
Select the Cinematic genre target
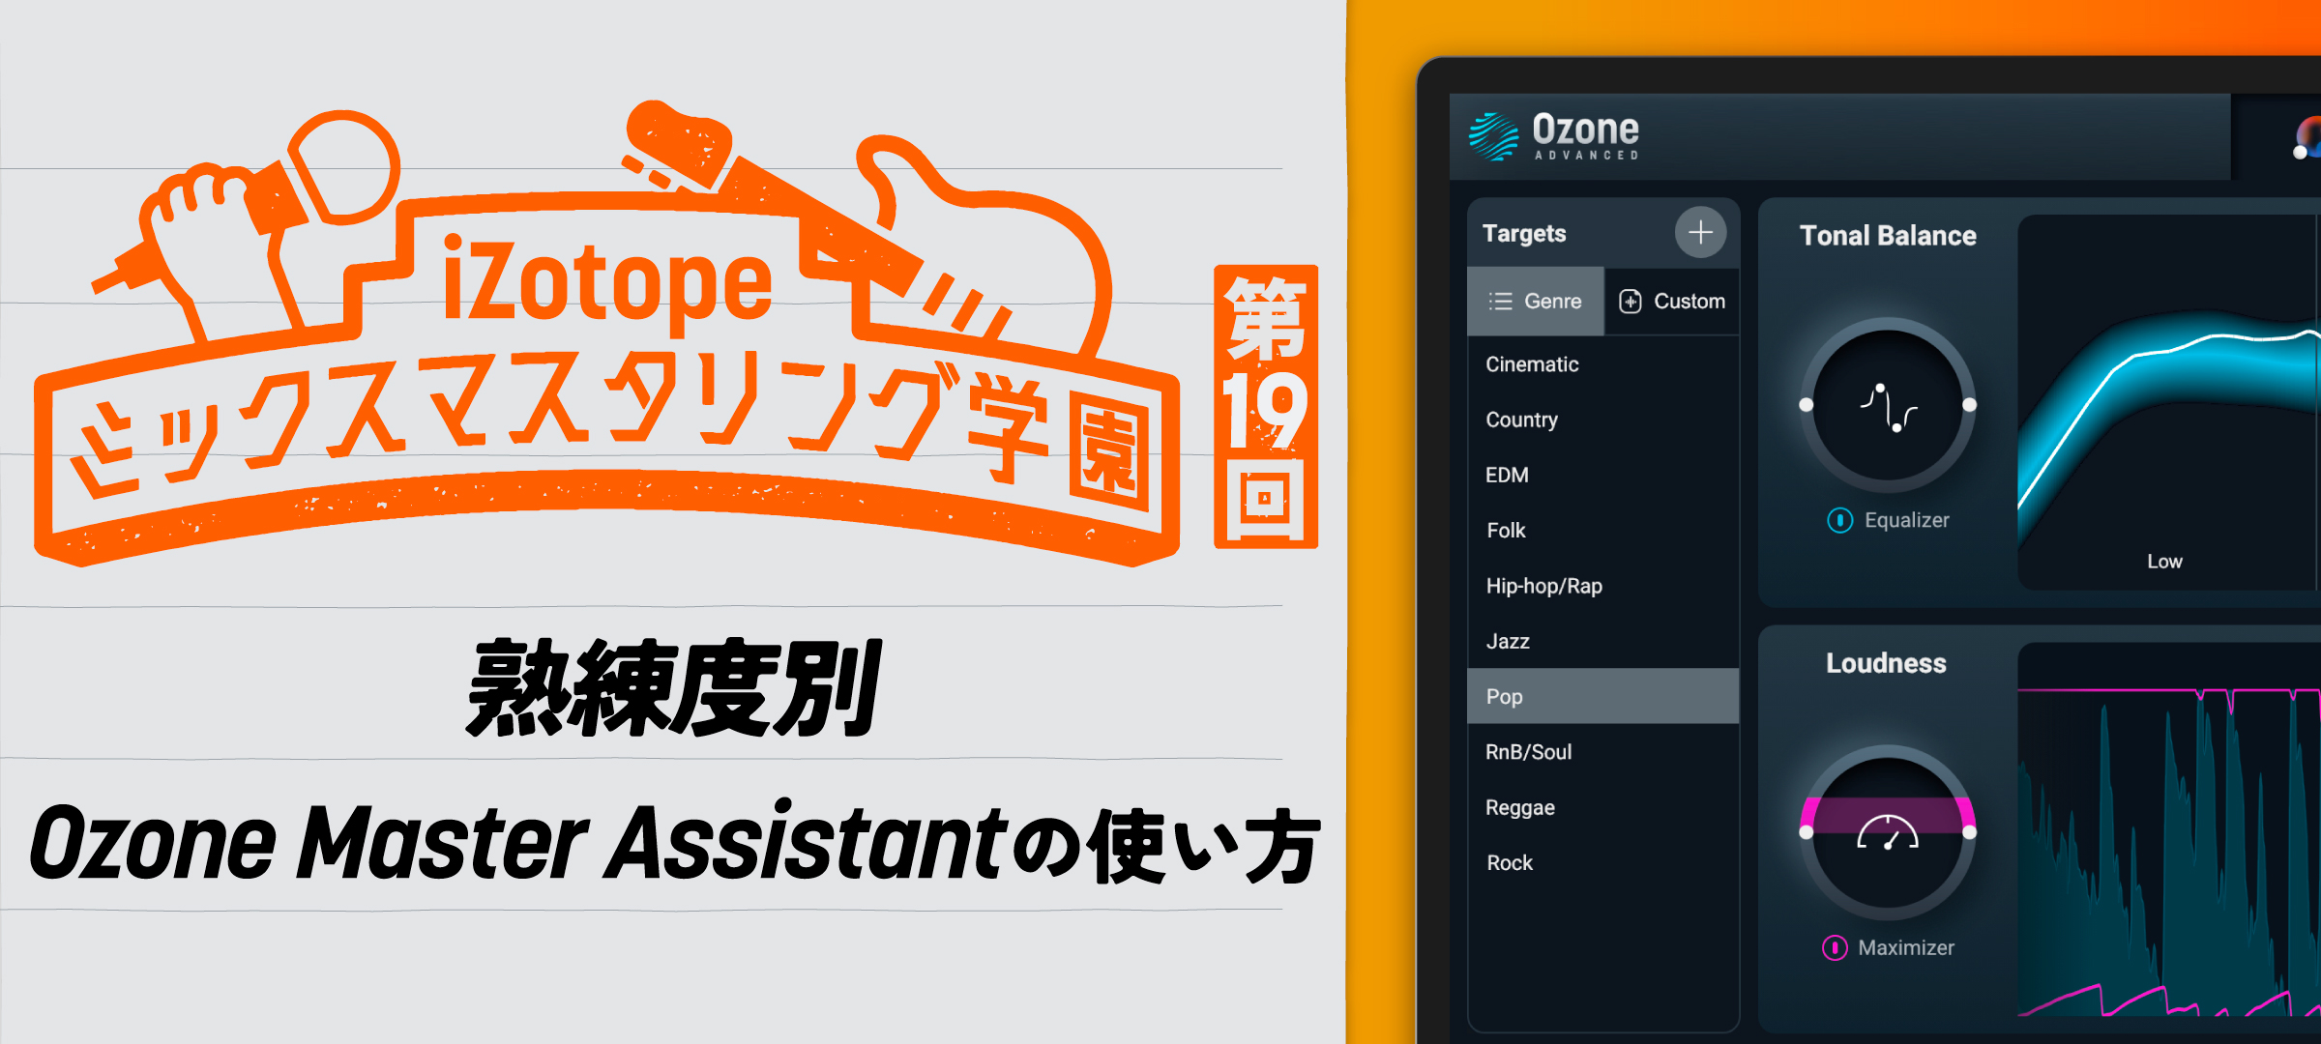1603,364
